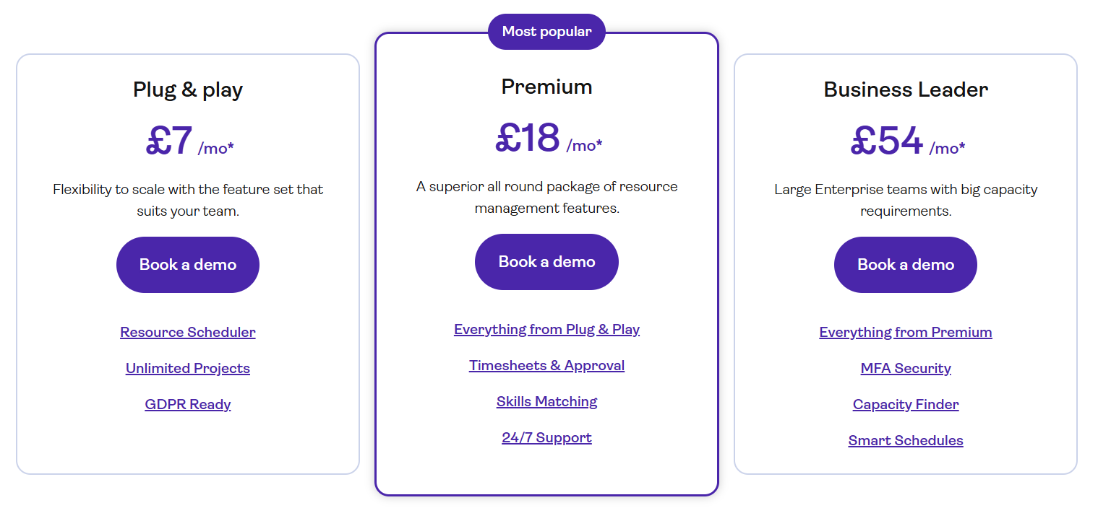Select the Business Leader plan heading
This screenshot has height=508, width=1098.
(x=905, y=89)
